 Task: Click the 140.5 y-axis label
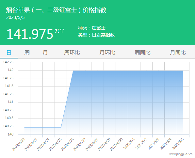pyautogui.click(x=9, y=118)
